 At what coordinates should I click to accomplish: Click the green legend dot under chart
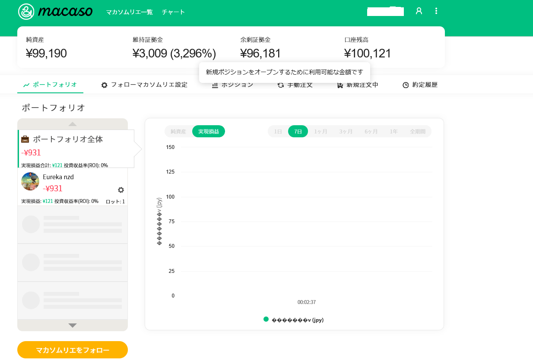click(x=266, y=320)
